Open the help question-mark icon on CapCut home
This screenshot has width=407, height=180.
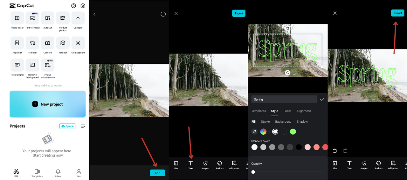pos(74,6)
